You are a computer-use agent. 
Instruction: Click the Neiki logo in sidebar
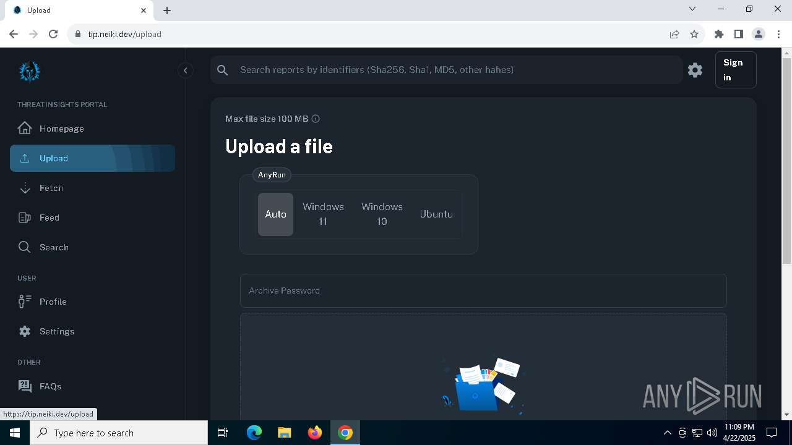coord(29,72)
